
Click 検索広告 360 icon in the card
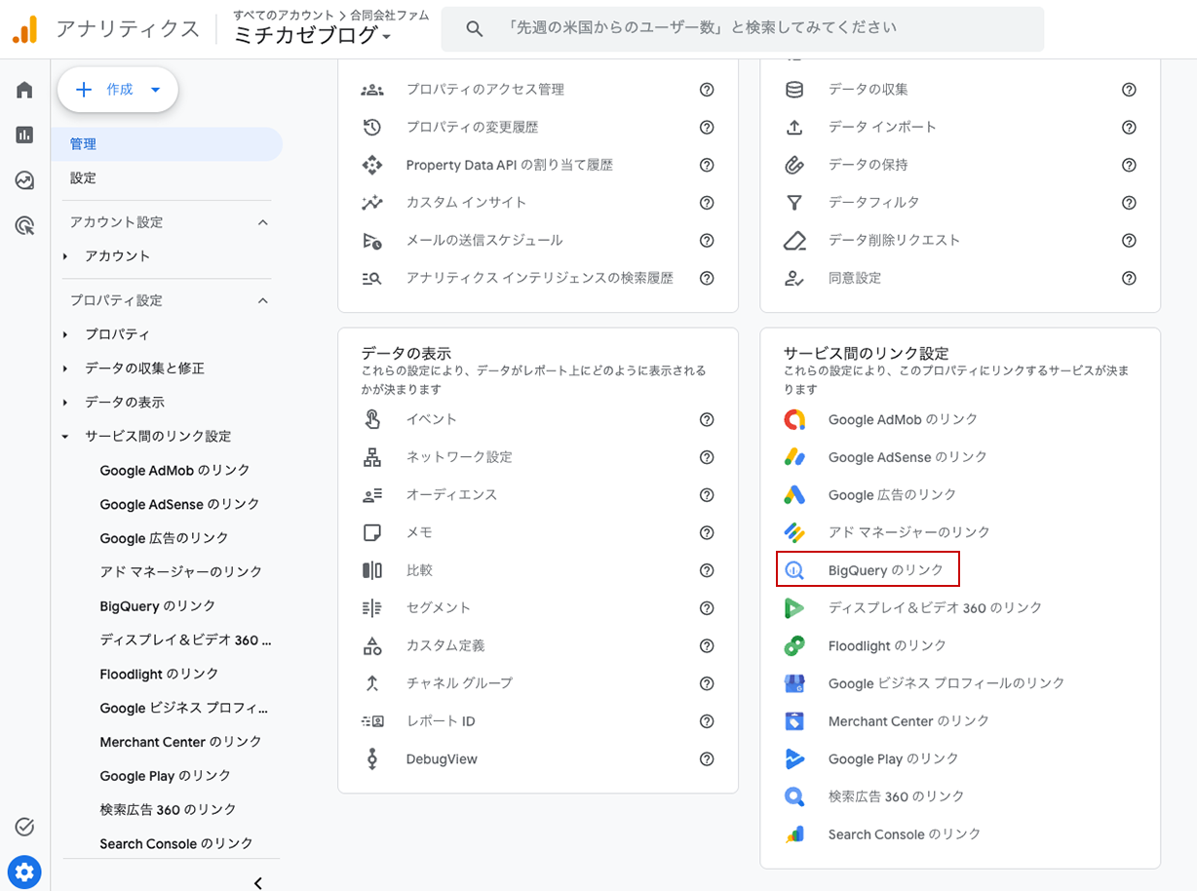pyautogui.click(x=794, y=796)
